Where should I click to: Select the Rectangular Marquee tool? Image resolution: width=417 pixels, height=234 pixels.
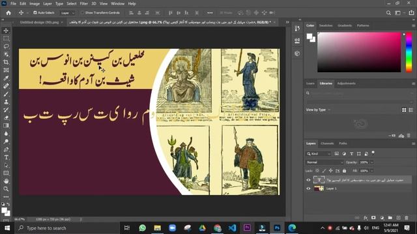click(x=6, y=38)
